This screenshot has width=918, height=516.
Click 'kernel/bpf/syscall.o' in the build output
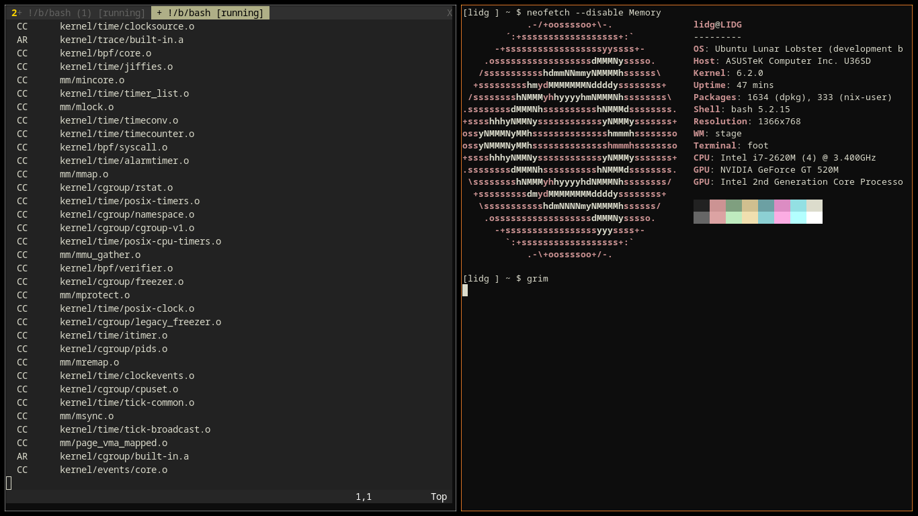click(114, 147)
